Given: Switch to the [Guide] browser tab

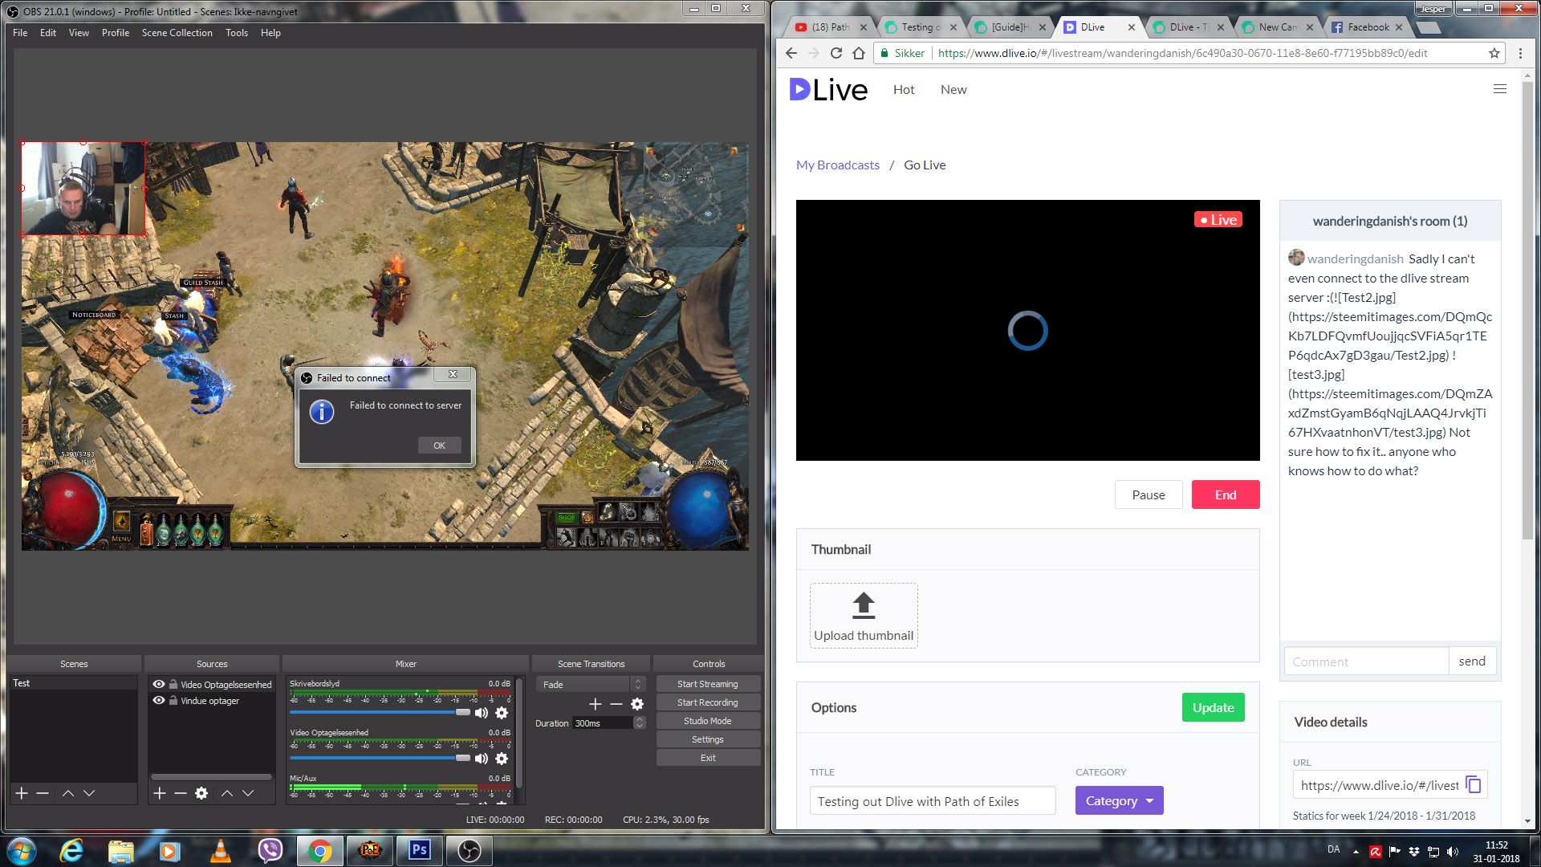Looking at the screenshot, I should (1011, 26).
